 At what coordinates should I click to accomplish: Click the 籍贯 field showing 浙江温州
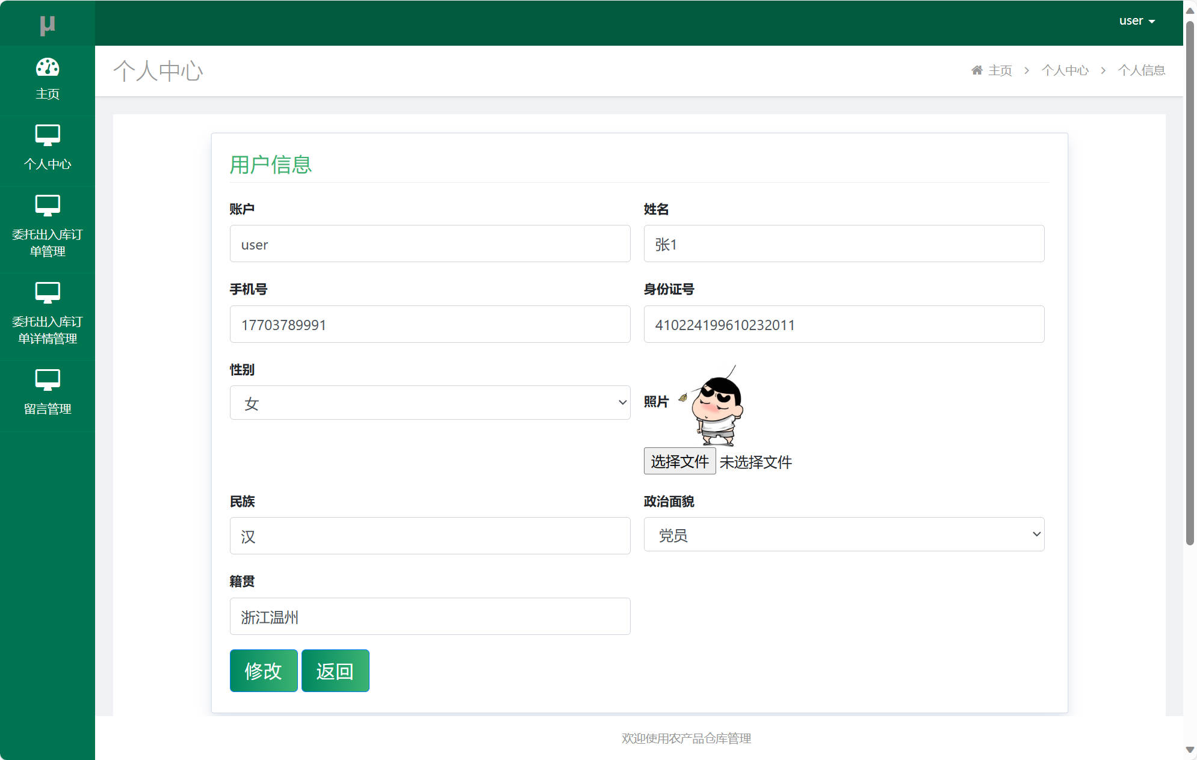(430, 616)
